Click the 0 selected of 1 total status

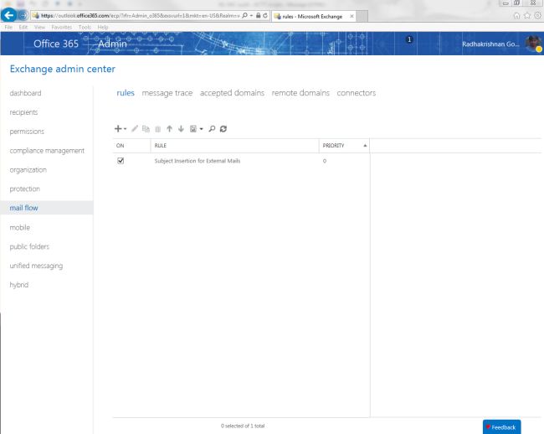pyautogui.click(x=243, y=426)
